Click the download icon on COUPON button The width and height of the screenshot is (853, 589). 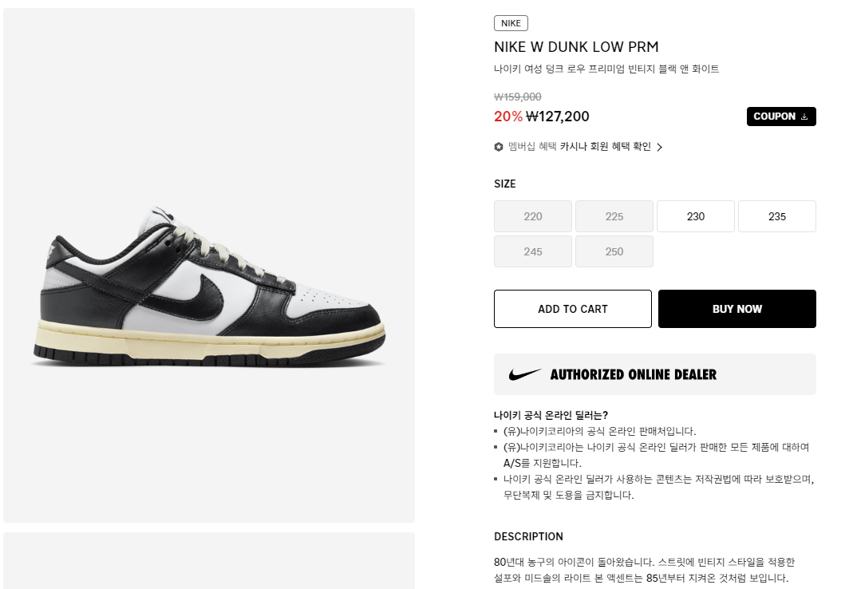804,117
